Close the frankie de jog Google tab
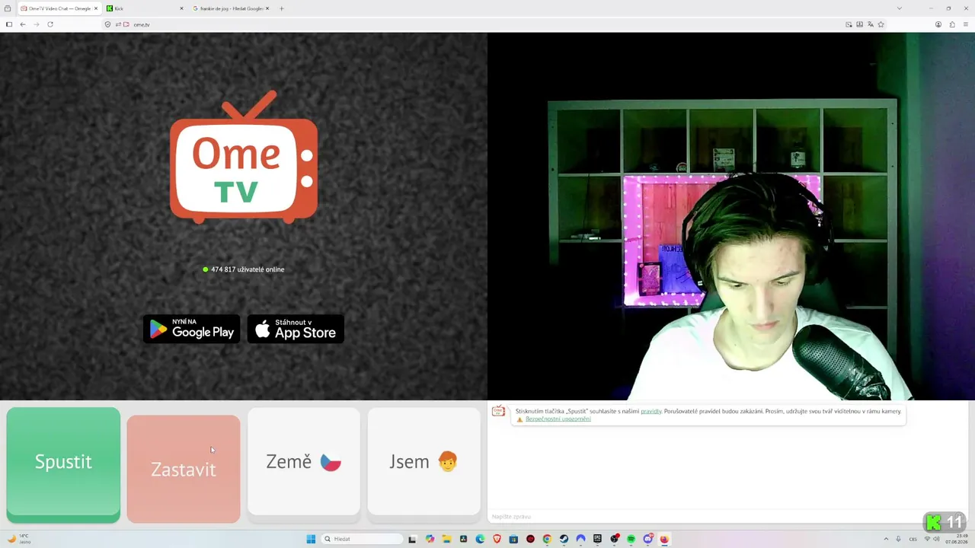This screenshot has width=975, height=548. pyautogui.click(x=267, y=8)
